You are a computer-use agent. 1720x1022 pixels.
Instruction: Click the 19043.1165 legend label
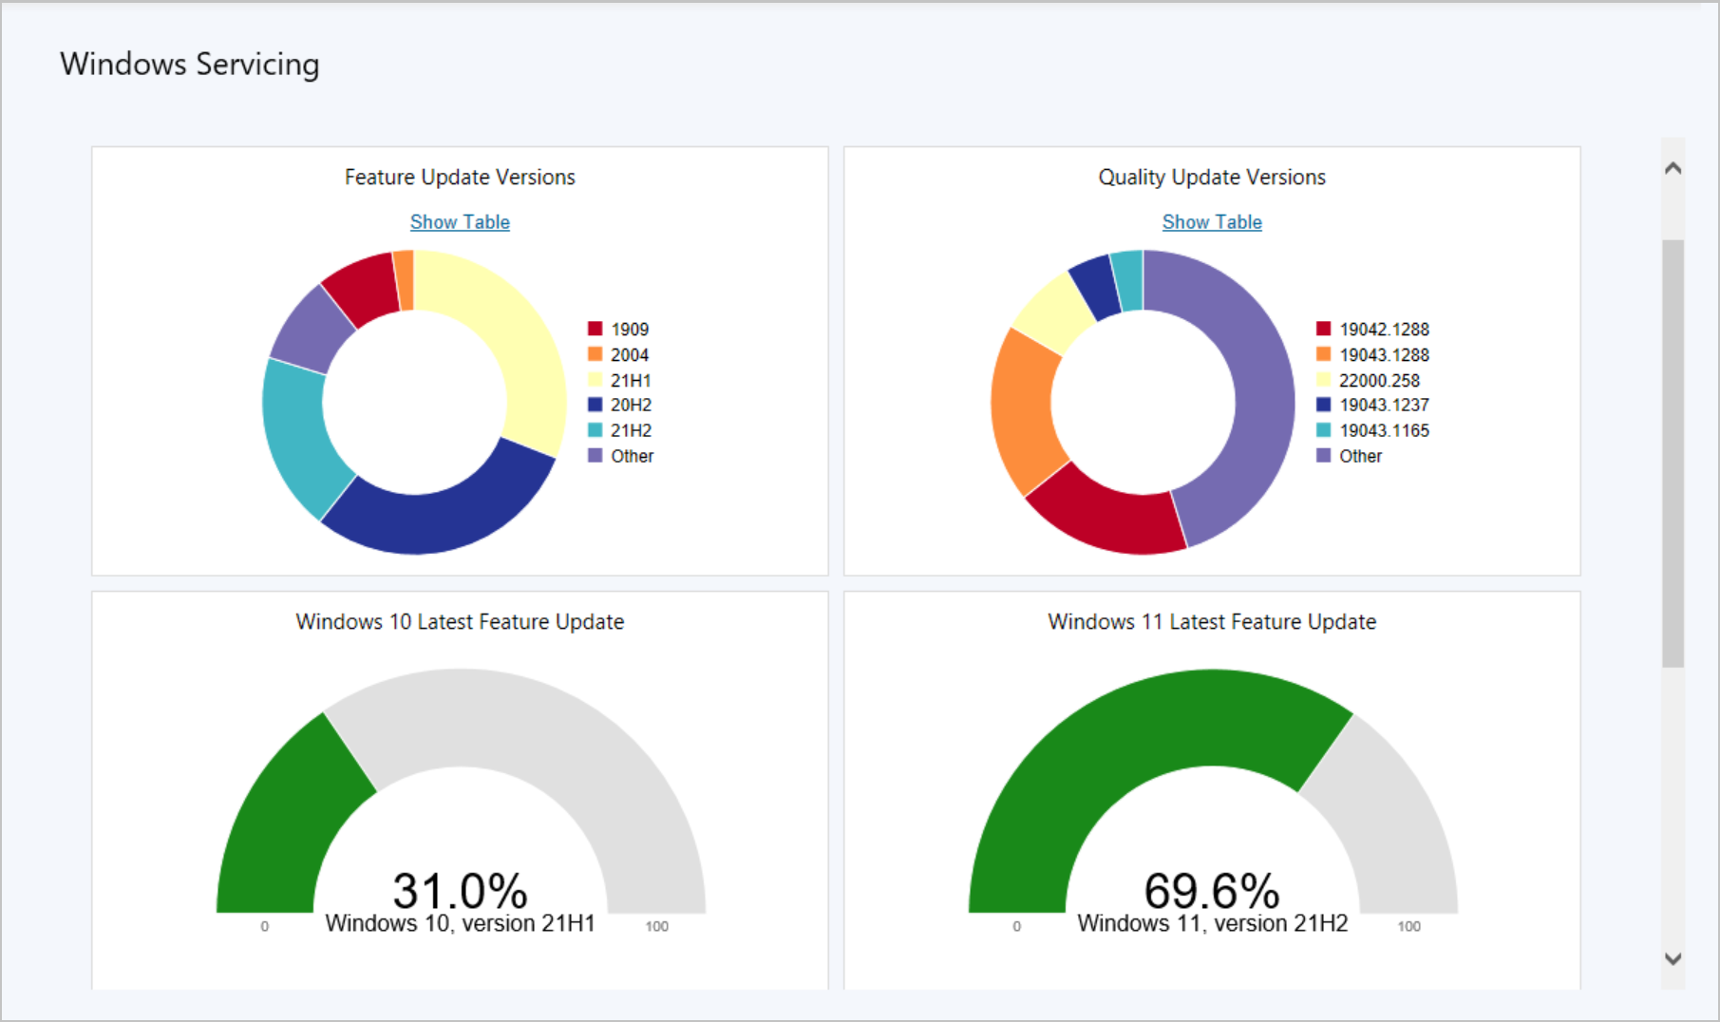pos(1384,431)
